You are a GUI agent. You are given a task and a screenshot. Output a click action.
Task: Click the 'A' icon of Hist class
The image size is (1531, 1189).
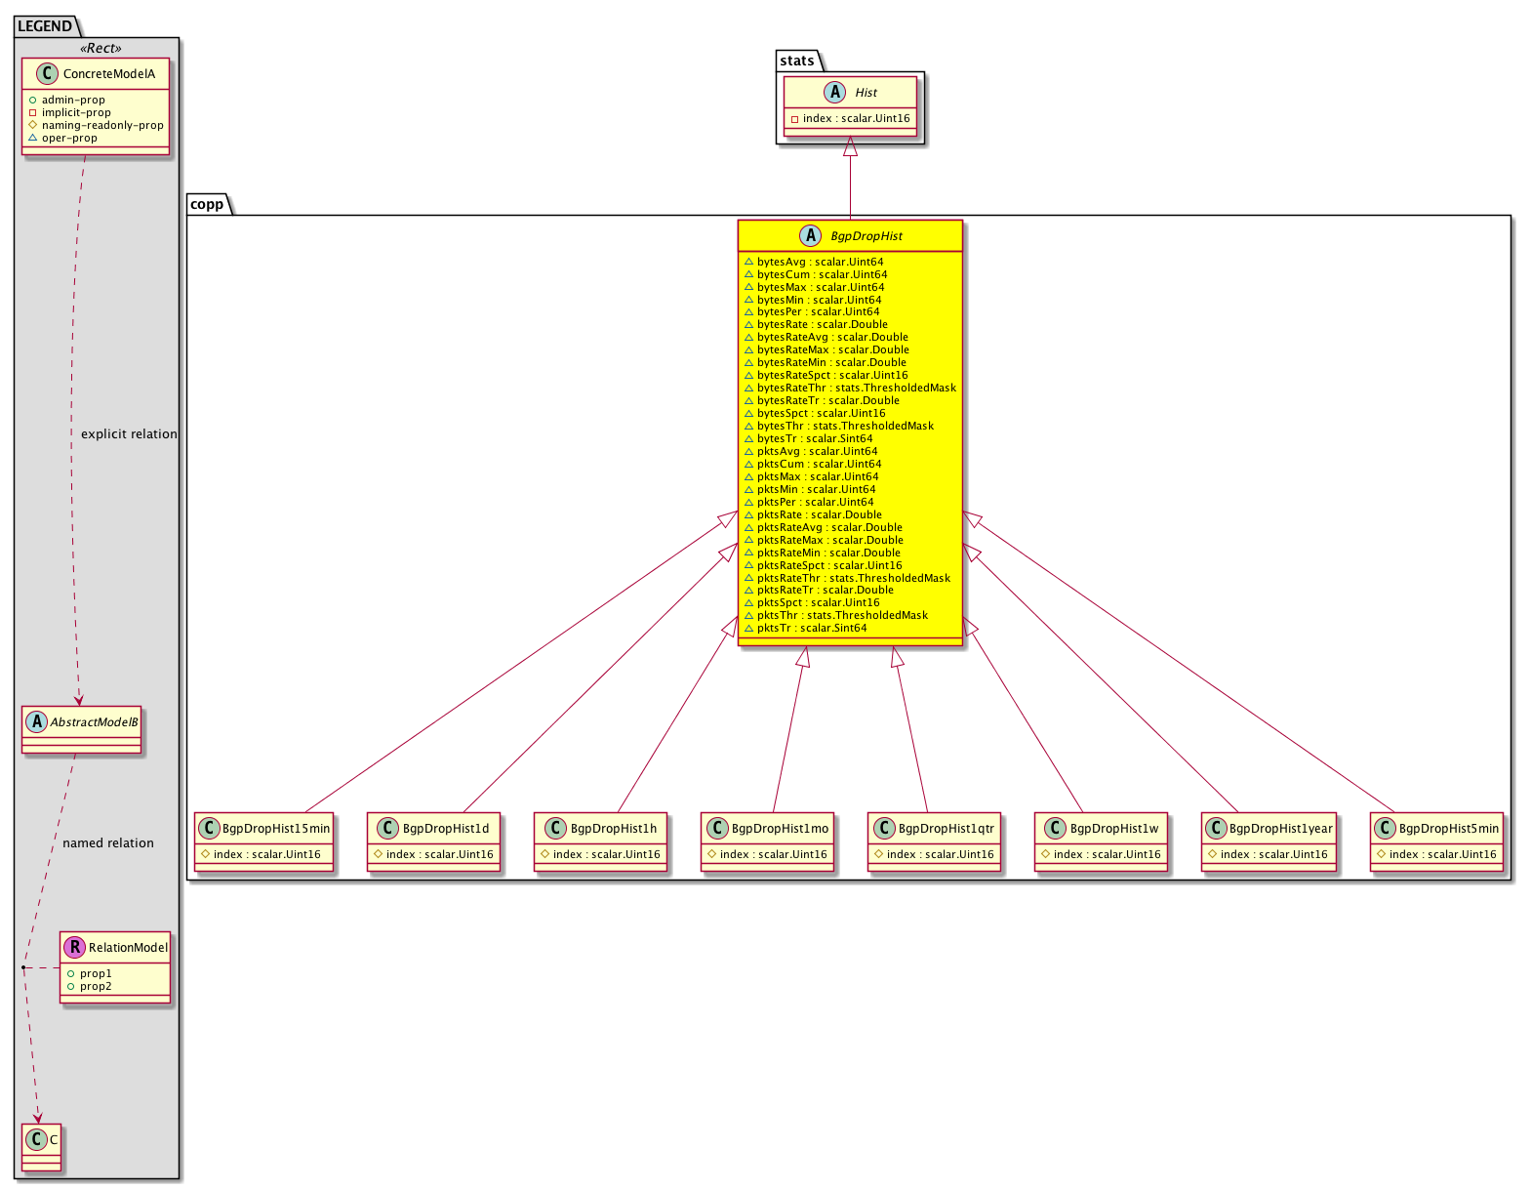click(835, 93)
